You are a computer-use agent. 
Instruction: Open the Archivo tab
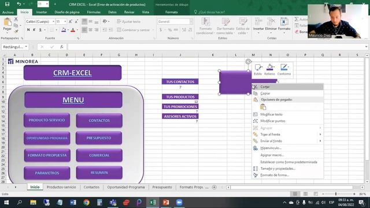[x=8, y=12]
